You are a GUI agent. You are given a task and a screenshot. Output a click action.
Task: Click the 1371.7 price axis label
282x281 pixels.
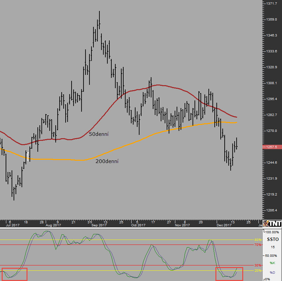pyautogui.click(x=272, y=3)
